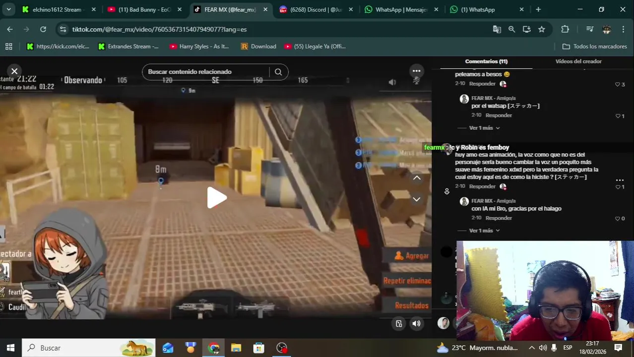The width and height of the screenshot is (634, 357).
Task: Open more options for the animación comment
Action: coord(620,180)
